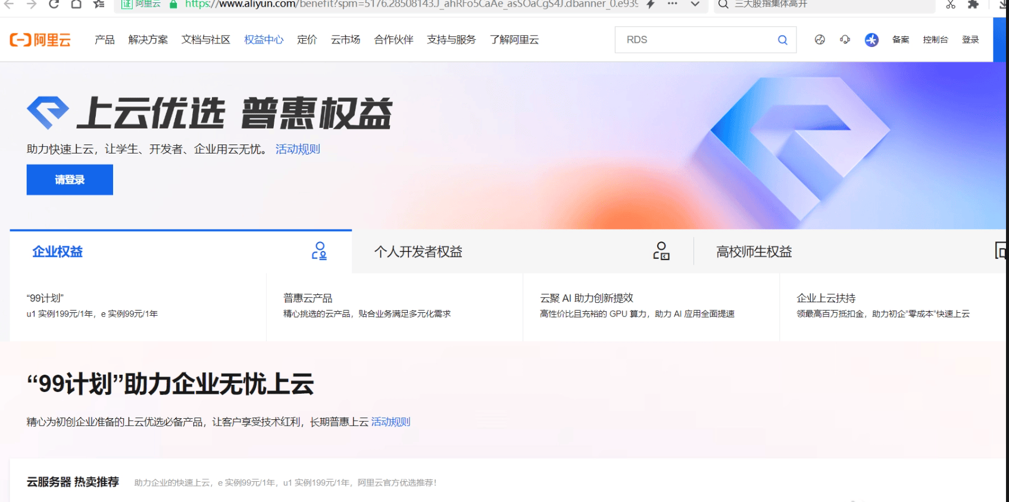Select the “99计划” card
This screenshot has height=502, width=1009.
point(138,306)
